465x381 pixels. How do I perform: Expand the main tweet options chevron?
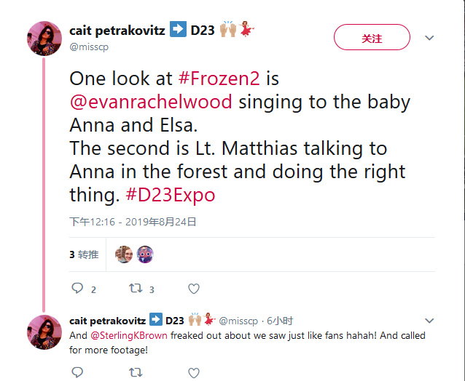coord(429,38)
